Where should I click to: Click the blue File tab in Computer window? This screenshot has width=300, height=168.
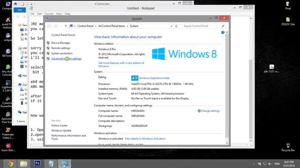coord(20,10)
